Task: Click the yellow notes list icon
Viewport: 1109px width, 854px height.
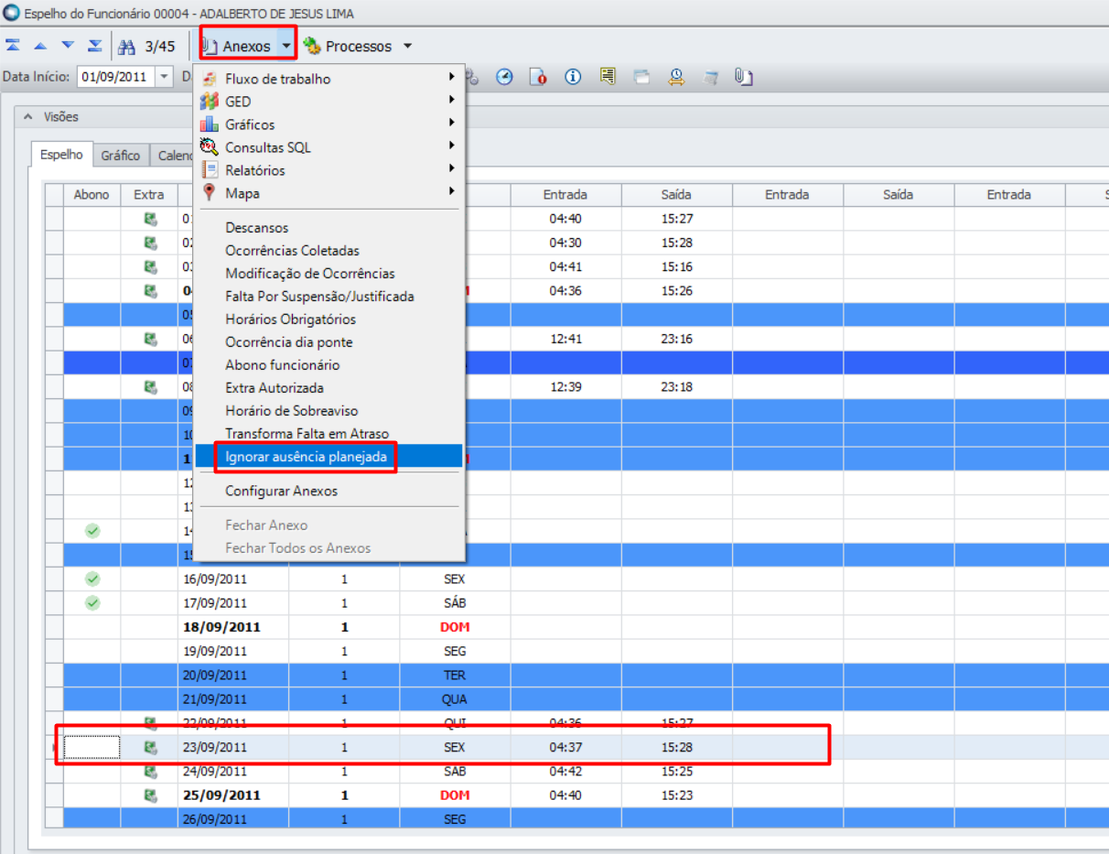Action: pyautogui.click(x=608, y=77)
